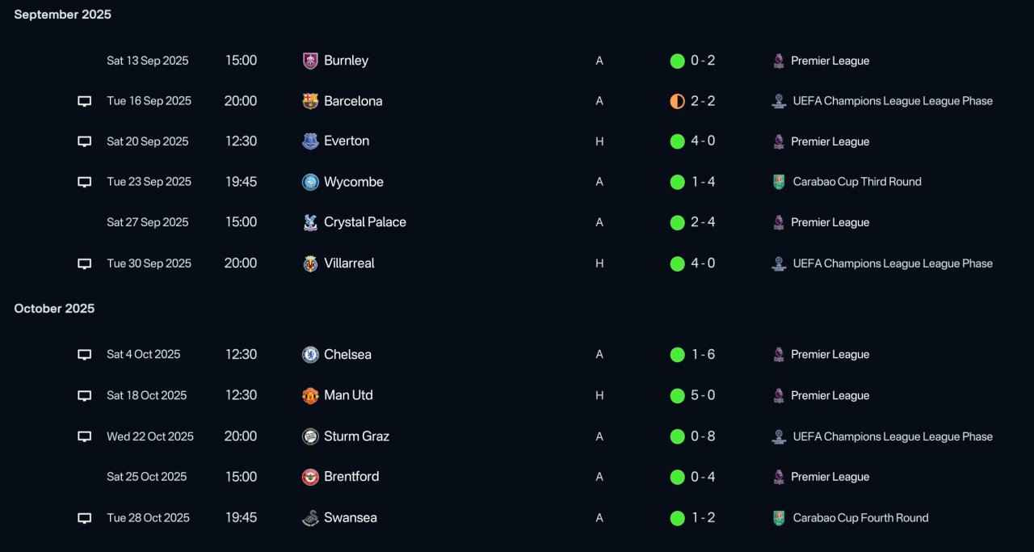Open Premier League link on Burnley row

coord(830,61)
